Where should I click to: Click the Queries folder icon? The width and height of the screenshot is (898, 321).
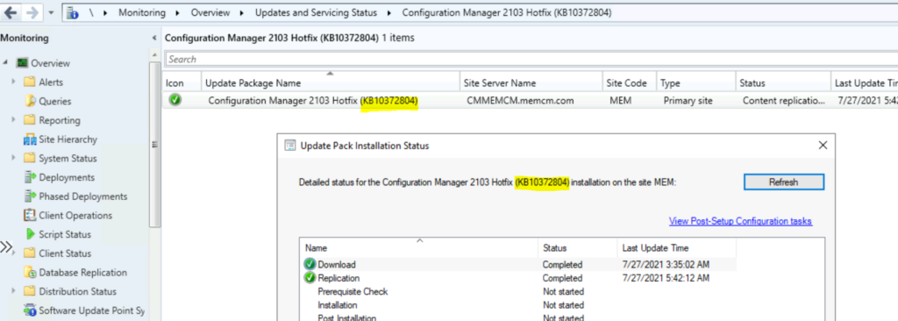pos(29,102)
